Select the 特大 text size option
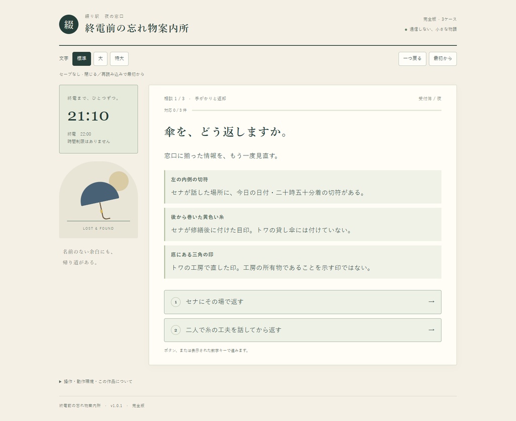This screenshot has width=516, height=421. tap(119, 59)
